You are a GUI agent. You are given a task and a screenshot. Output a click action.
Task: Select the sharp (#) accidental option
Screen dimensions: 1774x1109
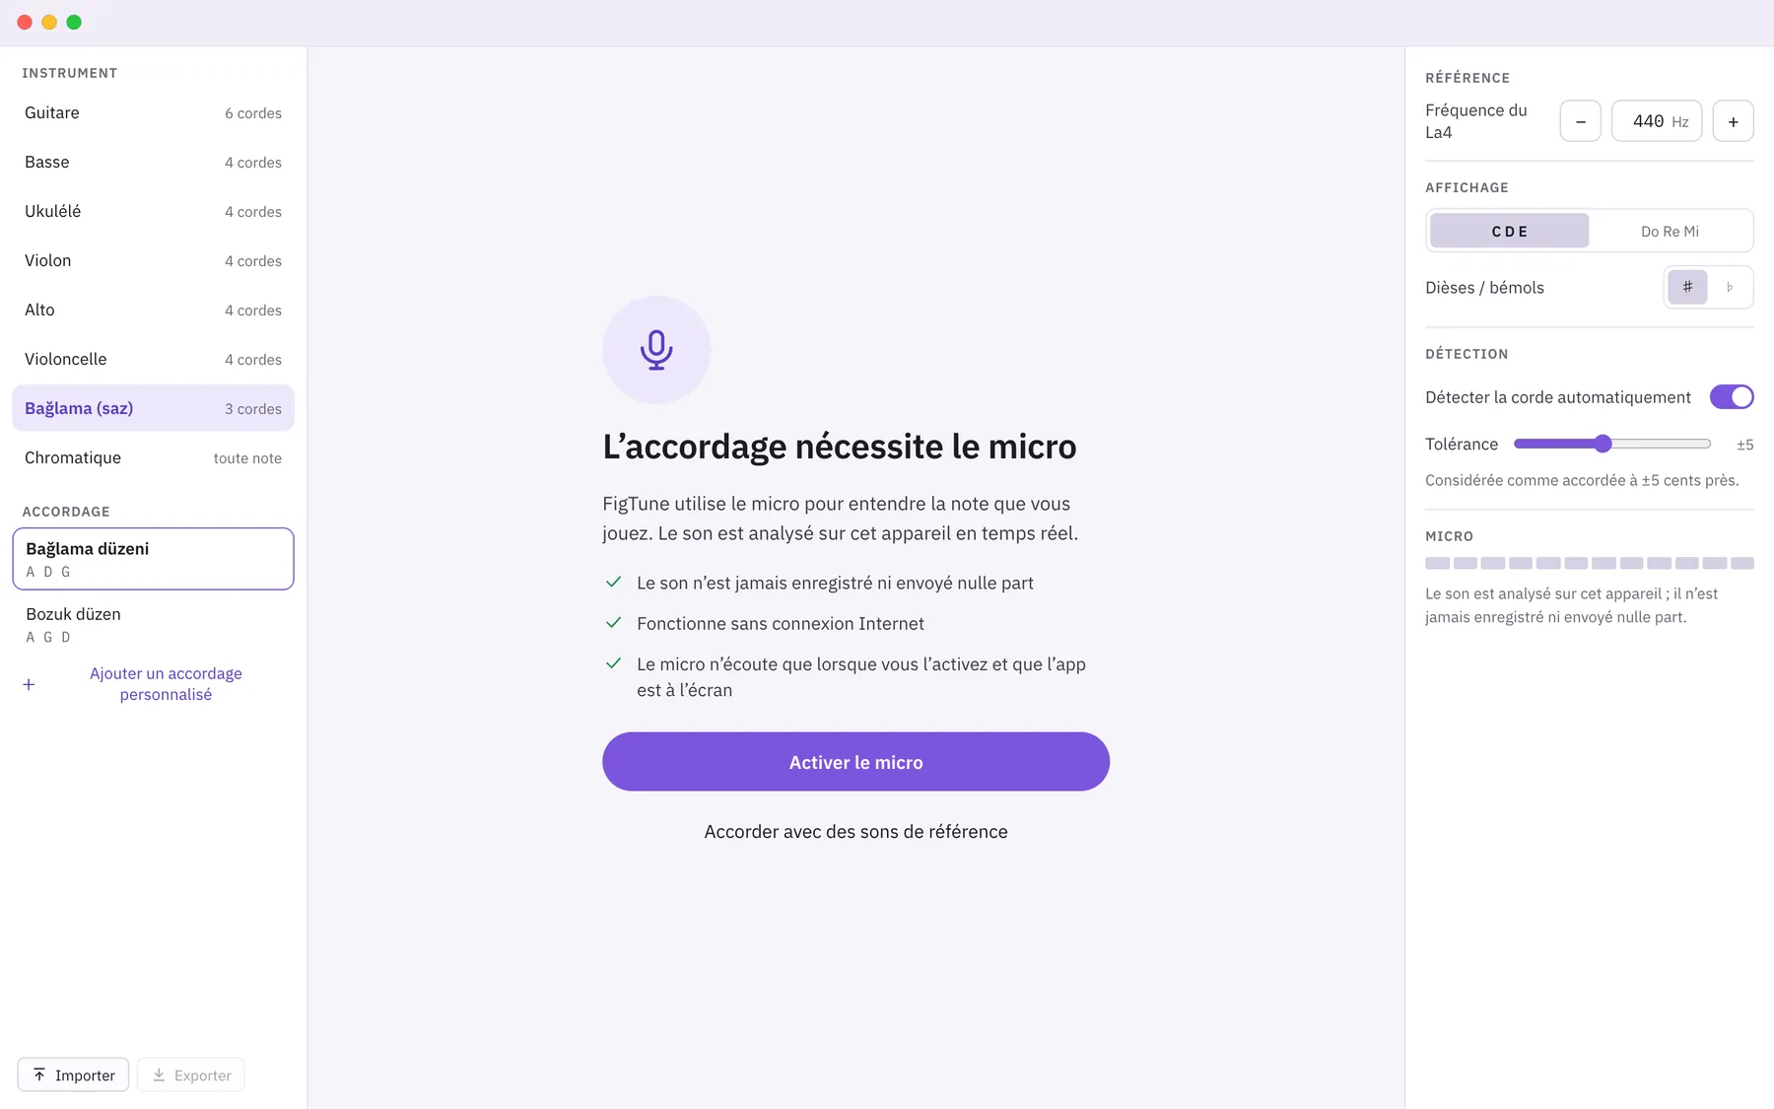tap(1687, 287)
